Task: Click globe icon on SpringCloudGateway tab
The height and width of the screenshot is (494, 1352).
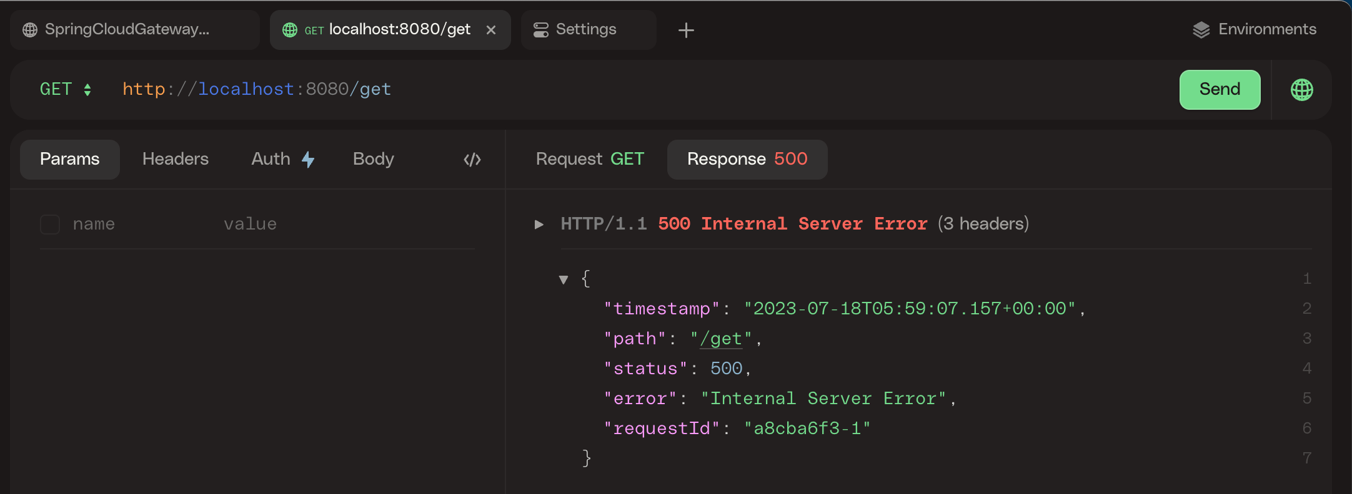Action: 30,30
